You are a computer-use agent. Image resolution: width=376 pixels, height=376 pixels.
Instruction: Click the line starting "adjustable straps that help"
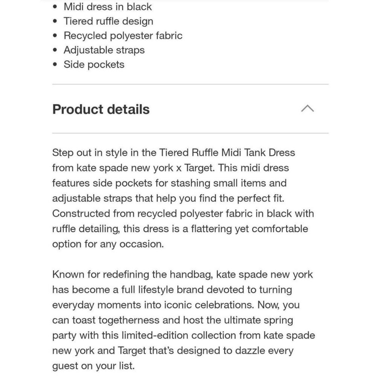[x=170, y=198]
